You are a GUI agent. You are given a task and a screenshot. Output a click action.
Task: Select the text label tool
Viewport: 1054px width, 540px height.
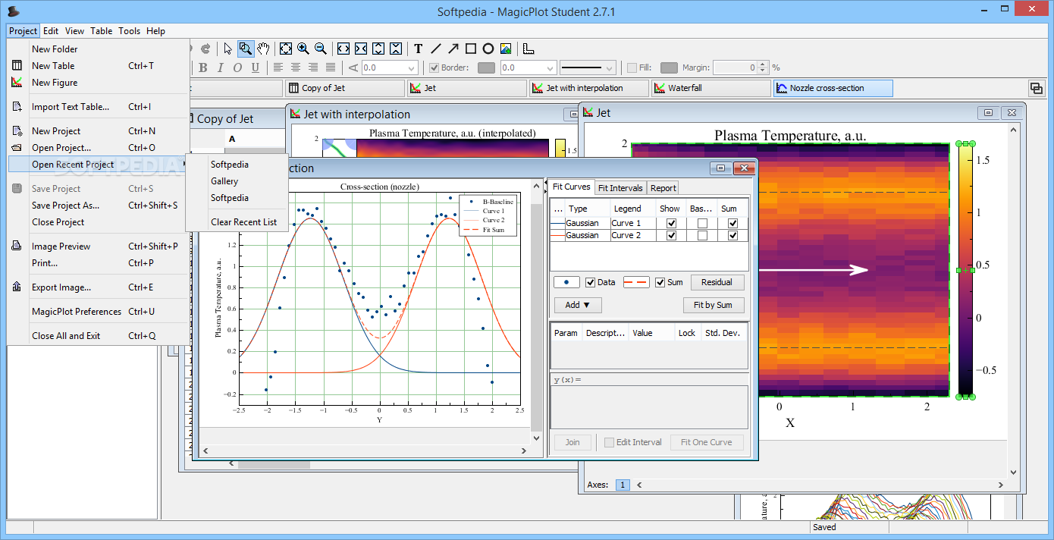tap(418, 49)
